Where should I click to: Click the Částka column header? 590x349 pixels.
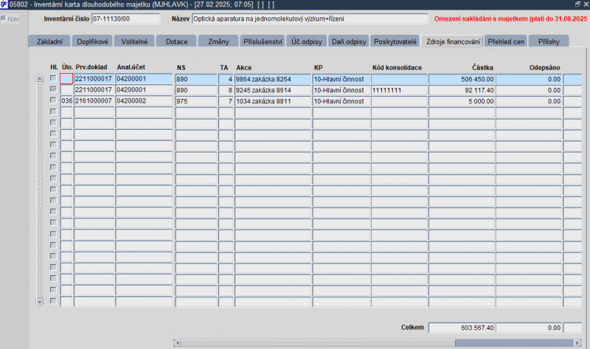(x=482, y=68)
